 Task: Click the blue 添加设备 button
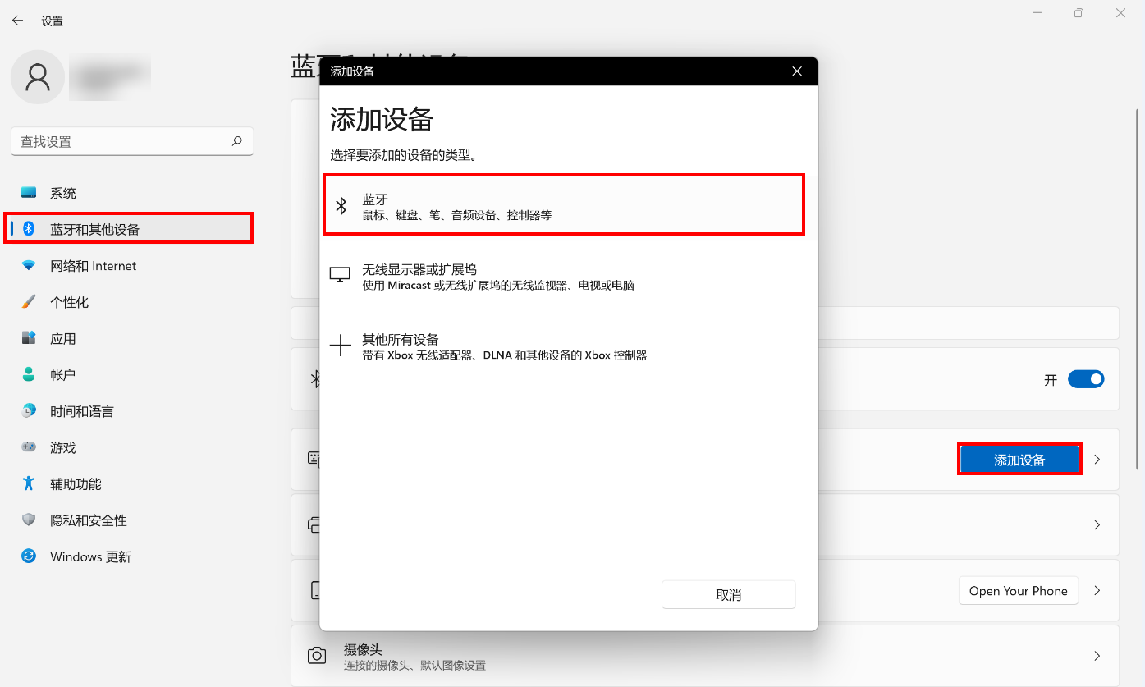click(x=1019, y=460)
